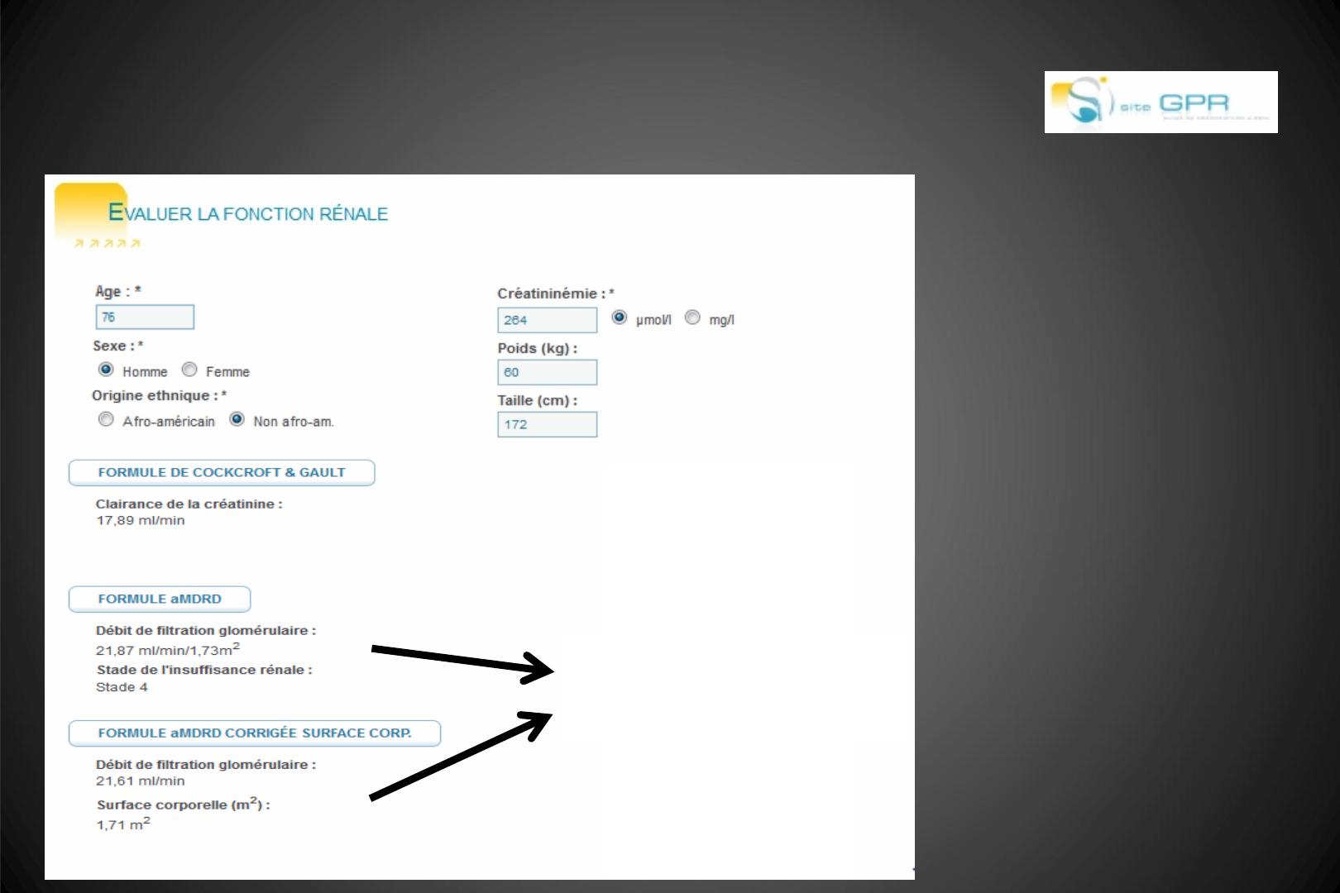Viewport: 1340px width, 893px height.
Task: Focus the Age input field
Action: pyautogui.click(x=145, y=318)
